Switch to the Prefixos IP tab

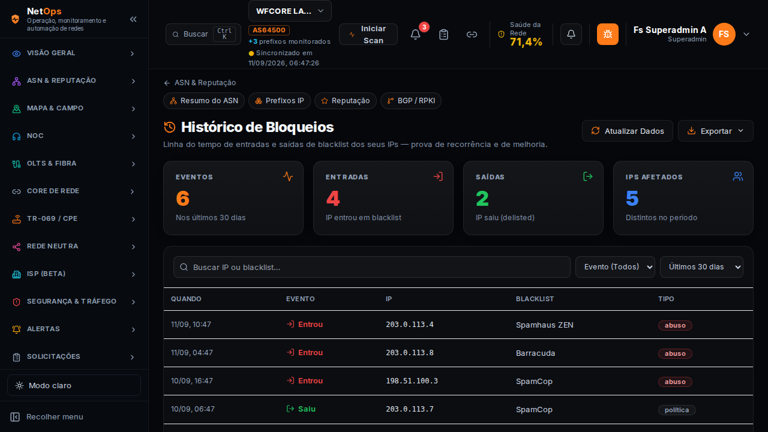[280, 101]
